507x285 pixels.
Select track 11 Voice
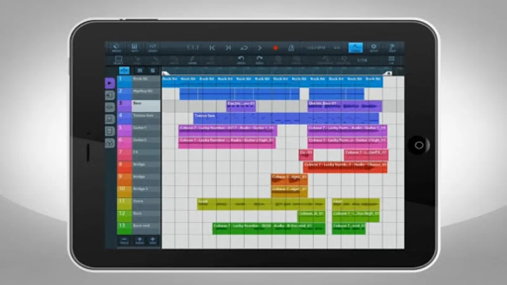tap(146, 204)
